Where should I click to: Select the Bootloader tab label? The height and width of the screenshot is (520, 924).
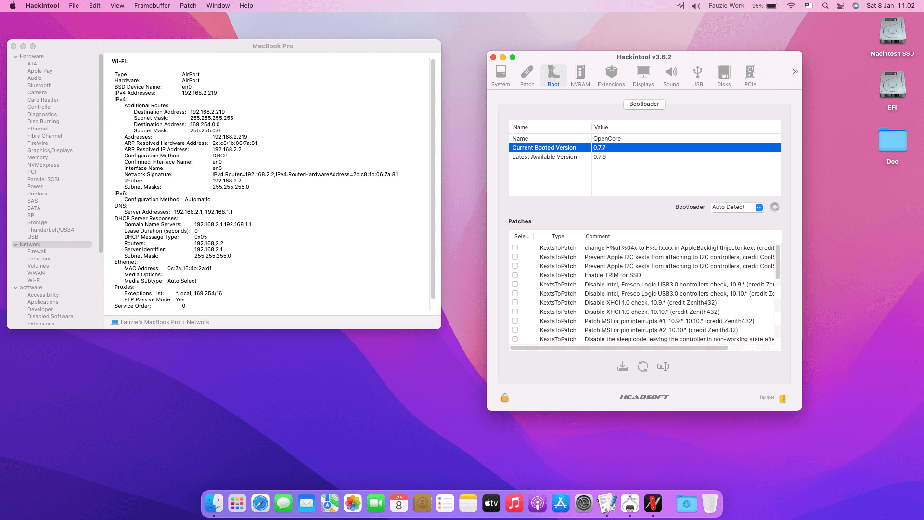point(644,104)
